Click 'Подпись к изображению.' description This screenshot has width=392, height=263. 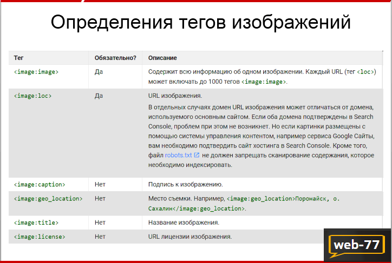[x=186, y=185]
